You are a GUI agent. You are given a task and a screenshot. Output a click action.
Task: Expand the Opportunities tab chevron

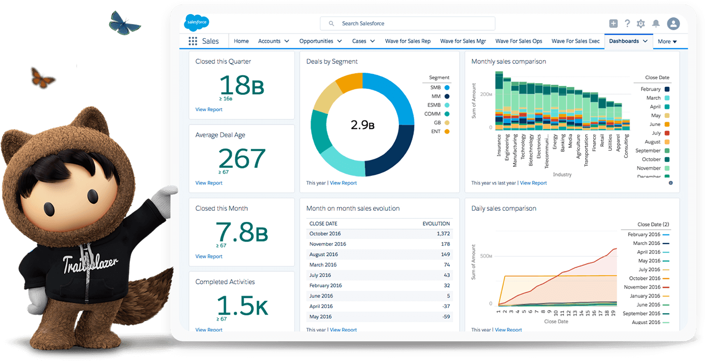coord(340,41)
